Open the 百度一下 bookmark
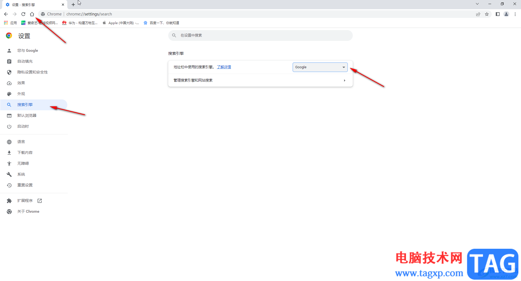This screenshot has height=281, width=521. [x=161, y=23]
